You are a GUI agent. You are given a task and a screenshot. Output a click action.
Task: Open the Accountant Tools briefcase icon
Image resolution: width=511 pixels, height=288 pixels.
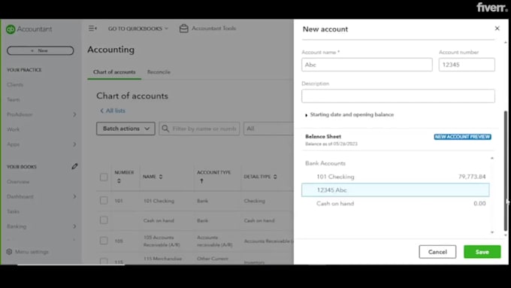(184, 29)
